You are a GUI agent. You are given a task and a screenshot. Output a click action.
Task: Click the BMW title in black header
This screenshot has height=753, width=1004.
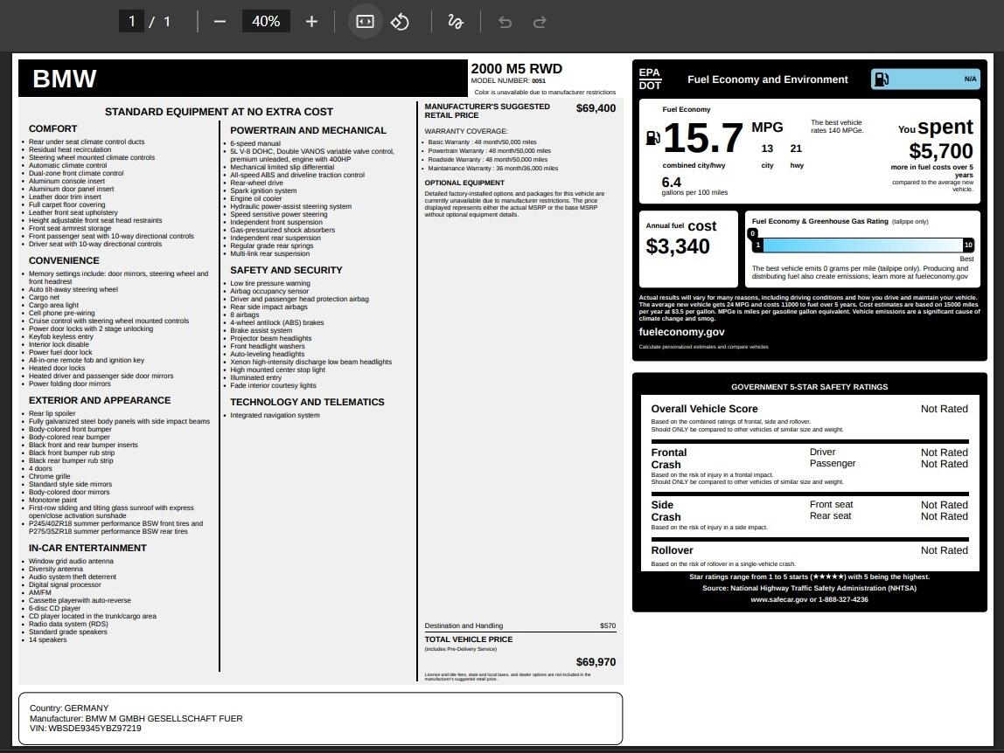(64, 79)
